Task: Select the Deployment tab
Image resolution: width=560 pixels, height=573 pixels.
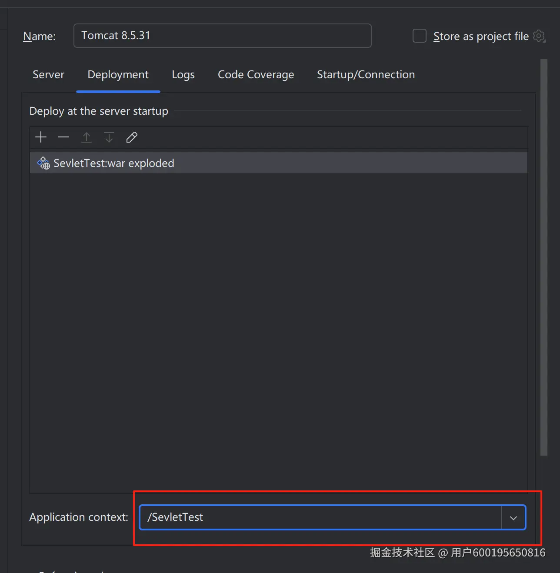Action: click(x=118, y=74)
